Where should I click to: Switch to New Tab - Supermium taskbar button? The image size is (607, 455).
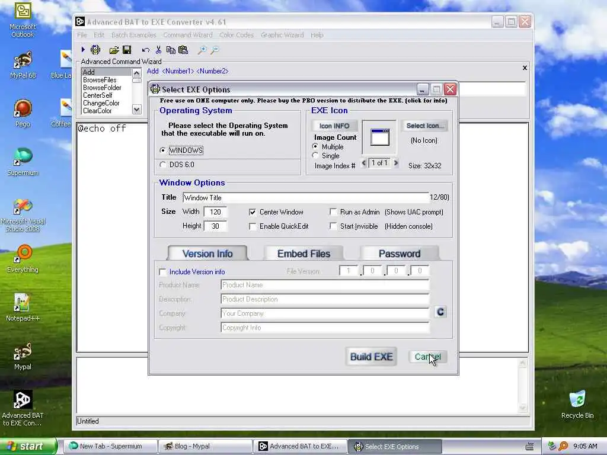point(110,446)
